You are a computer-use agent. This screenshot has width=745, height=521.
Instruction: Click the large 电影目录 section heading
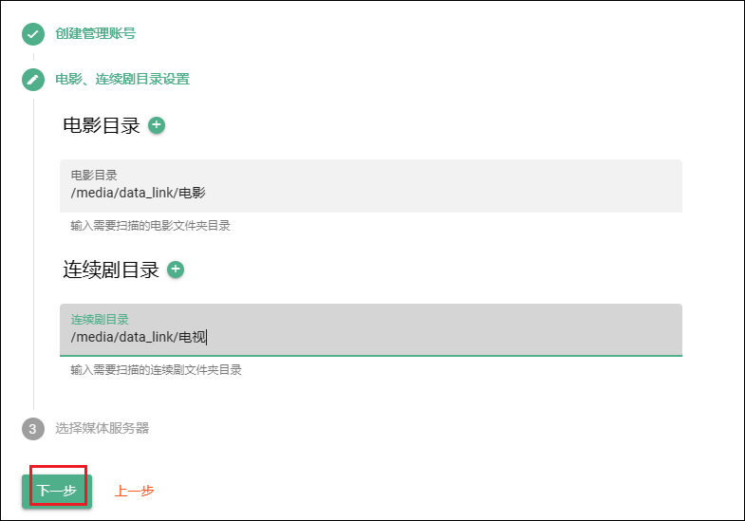pyautogui.click(x=102, y=125)
